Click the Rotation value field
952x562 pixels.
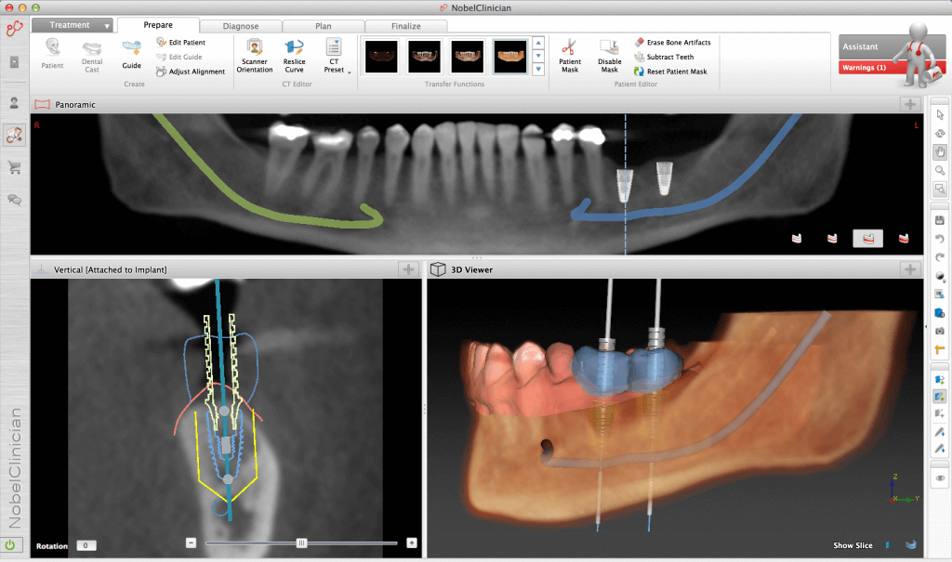point(86,545)
